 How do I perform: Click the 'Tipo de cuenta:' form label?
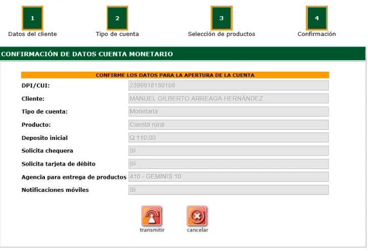pyautogui.click(x=44, y=112)
